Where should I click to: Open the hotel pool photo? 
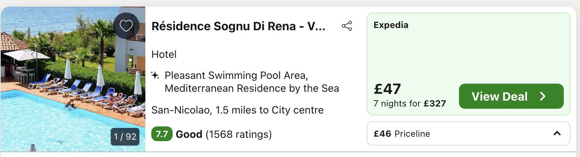click(x=73, y=79)
